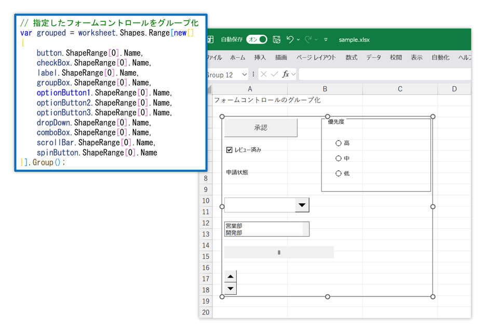Open the undo history dropdown chevron
The image size is (488, 332).
click(x=298, y=40)
